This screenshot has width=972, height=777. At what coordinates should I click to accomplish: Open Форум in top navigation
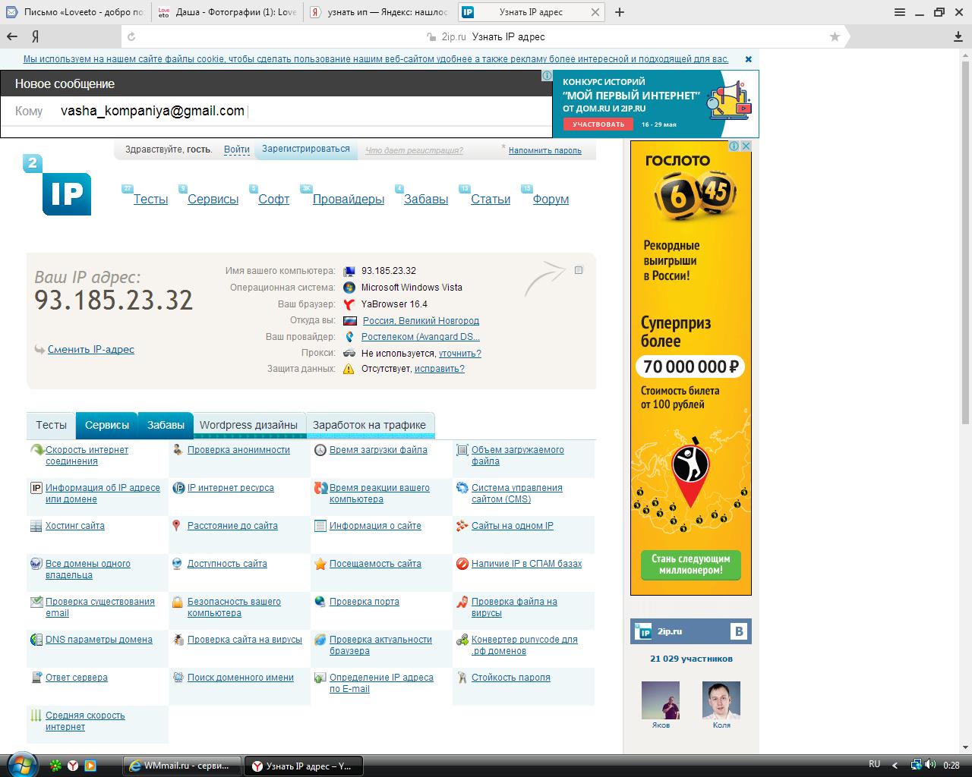pos(551,199)
